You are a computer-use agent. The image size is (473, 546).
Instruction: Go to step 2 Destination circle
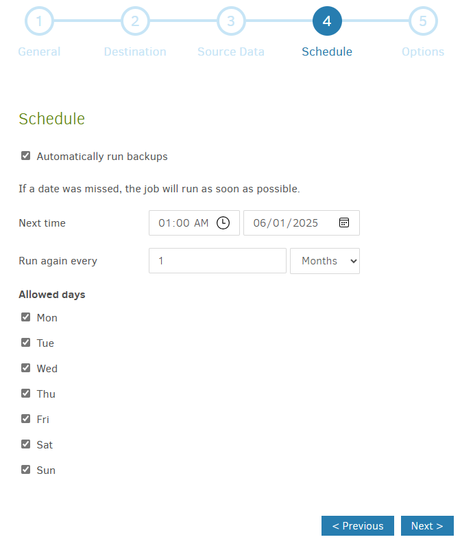tap(135, 21)
